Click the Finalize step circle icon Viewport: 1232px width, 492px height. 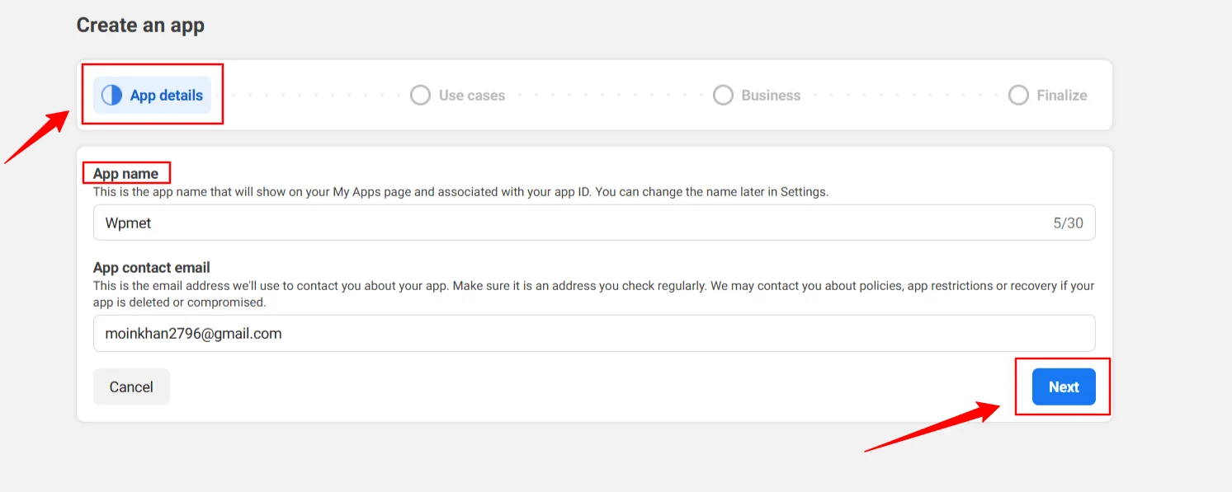pos(1019,96)
